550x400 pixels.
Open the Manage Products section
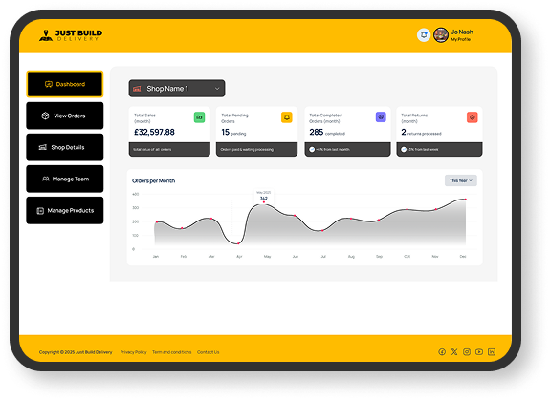65,210
